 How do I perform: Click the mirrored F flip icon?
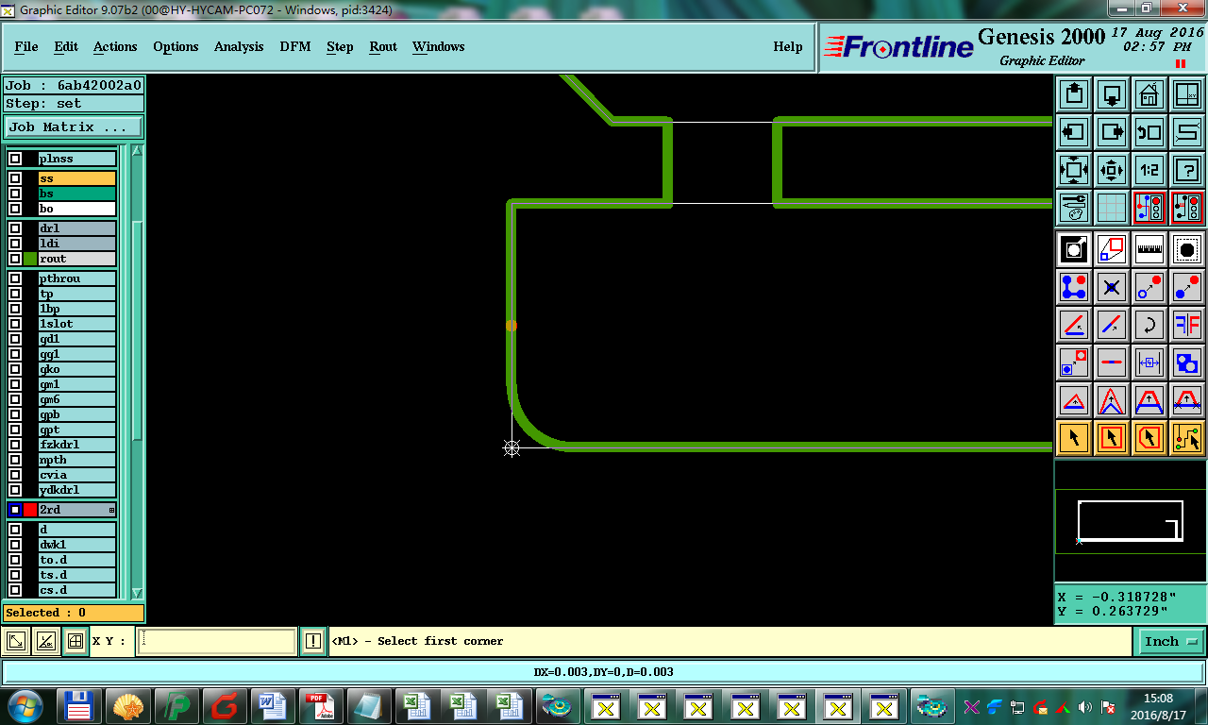[x=1187, y=325]
